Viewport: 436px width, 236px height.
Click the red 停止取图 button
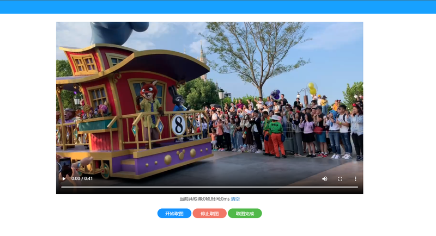click(210, 213)
